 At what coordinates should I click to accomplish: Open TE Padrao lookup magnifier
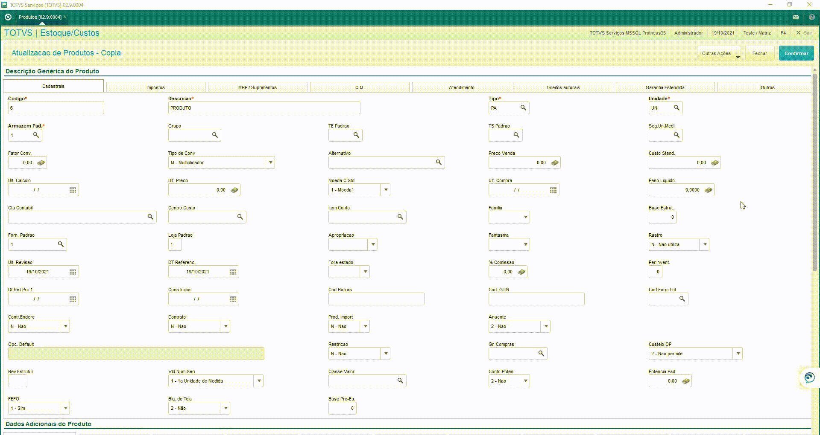(x=357, y=135)
